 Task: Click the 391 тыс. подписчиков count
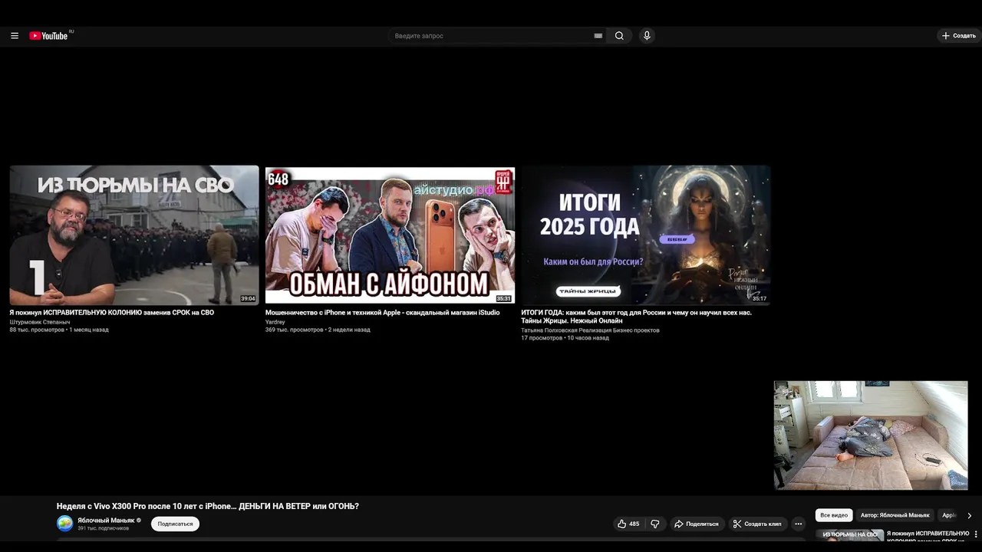(x=103, y=528)
